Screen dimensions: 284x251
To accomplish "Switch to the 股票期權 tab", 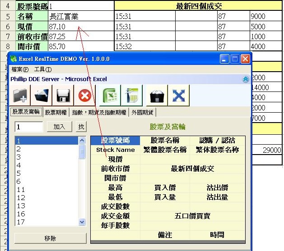I will coord(56,112).
